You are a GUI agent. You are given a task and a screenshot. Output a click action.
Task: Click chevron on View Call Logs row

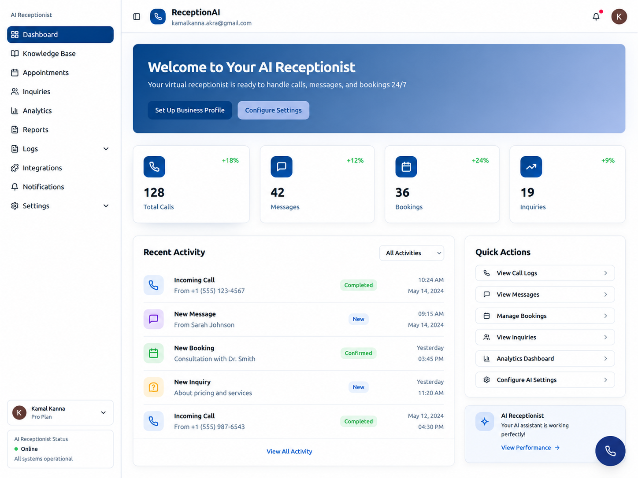tap(605, 273)
